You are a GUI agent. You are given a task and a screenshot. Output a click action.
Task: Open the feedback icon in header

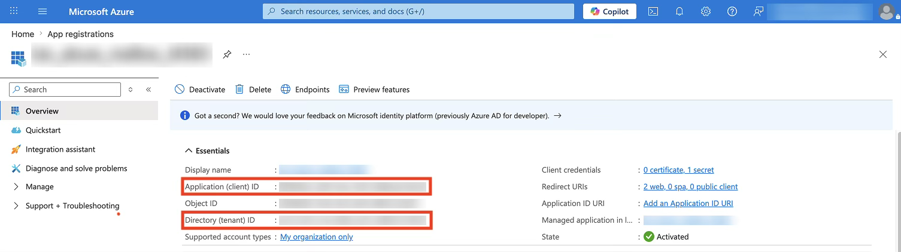click(x=758, y=11)
